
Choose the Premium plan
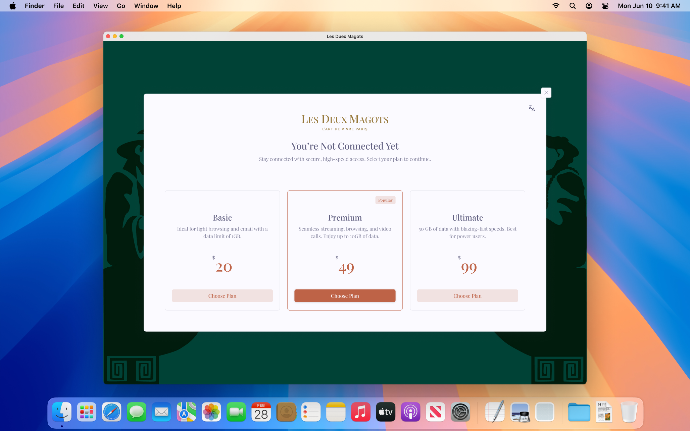pos(345,296)
